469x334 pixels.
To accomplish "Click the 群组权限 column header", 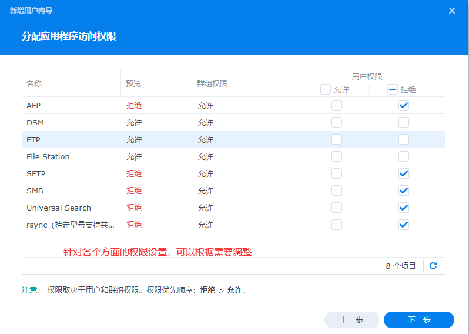I will click(212, 83).
